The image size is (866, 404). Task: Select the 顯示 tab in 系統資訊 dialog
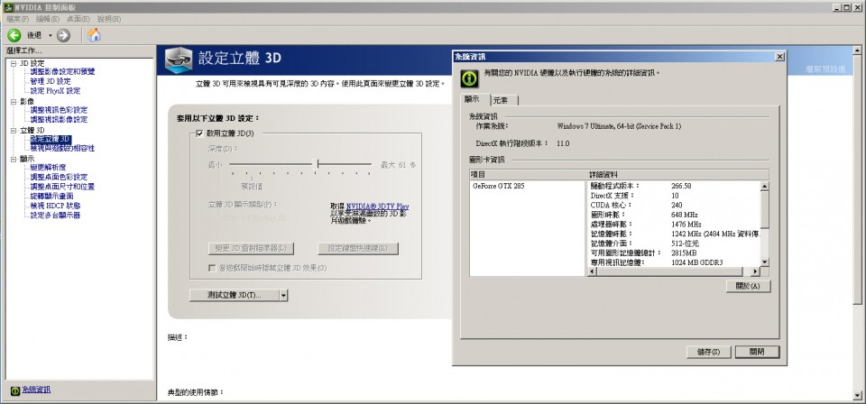pyautogui.click(x=475, y=99)
